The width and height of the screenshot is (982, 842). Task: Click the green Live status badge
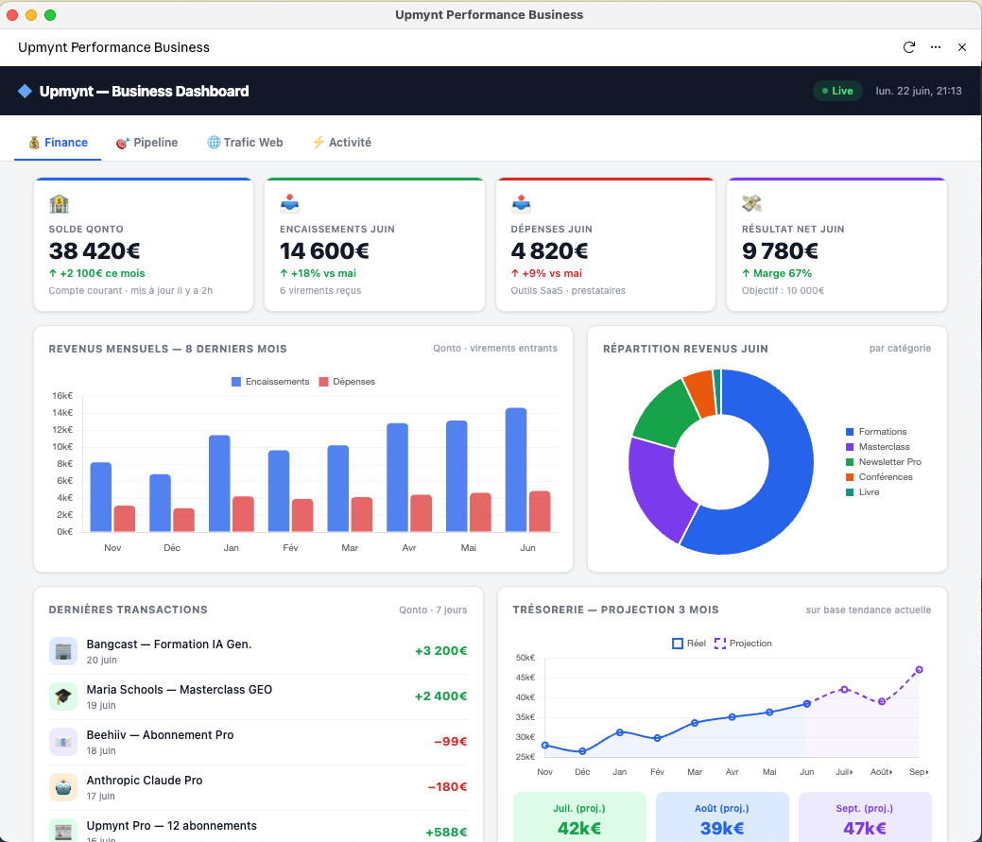(837, 92)
